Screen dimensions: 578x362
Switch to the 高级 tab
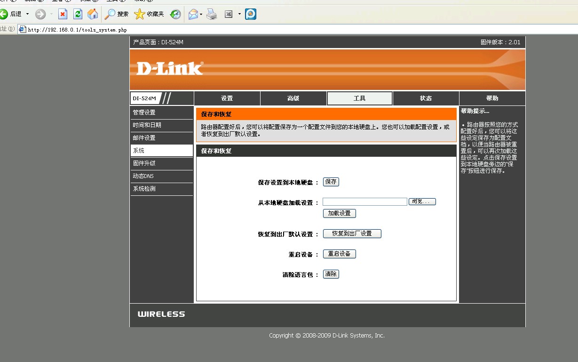[293, 98]
